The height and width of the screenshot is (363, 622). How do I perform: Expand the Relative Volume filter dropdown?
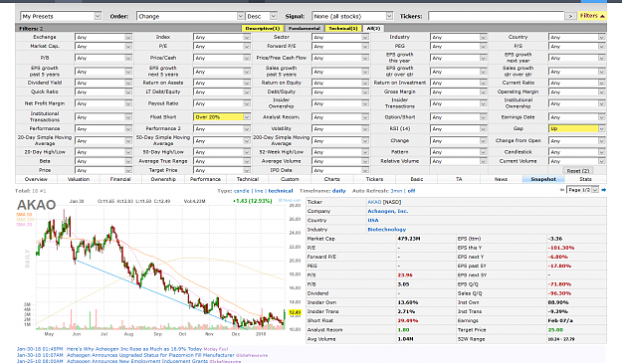[458, 161]
